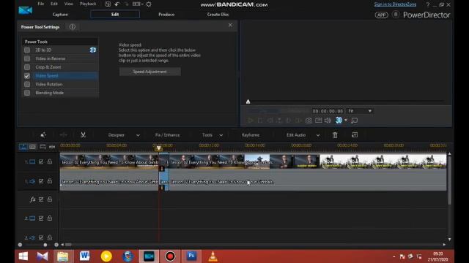Click the timeline horizontal scrollbar thumb
This screenshot has width=469, height=263.
(x=68, y=245)
